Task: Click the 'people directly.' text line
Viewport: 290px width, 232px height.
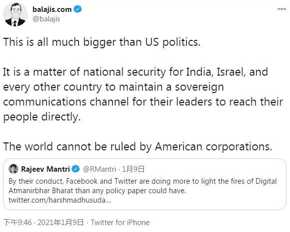Action: [x=42, y=117]
